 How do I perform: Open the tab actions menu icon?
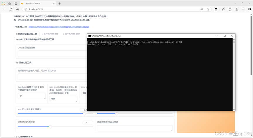click(x=16, y=4)
